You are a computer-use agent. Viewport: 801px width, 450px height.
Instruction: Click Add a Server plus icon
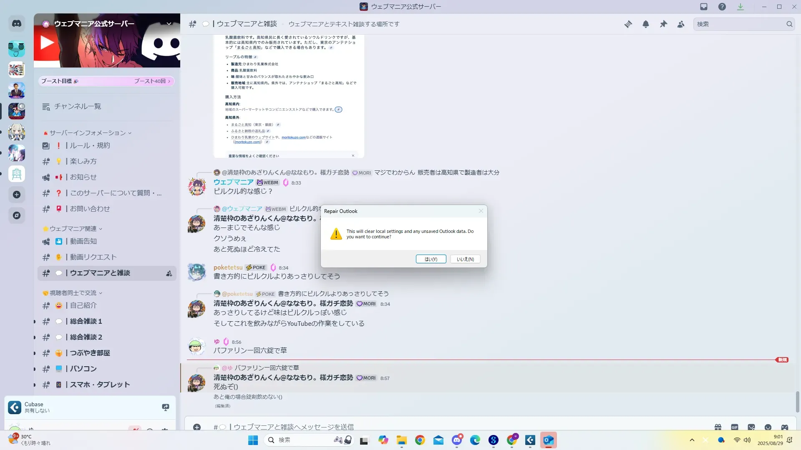(x=17, y=195)
